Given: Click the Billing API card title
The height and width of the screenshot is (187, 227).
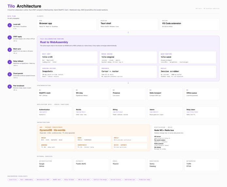Looking at the screenshot, I should pos(115,110).
